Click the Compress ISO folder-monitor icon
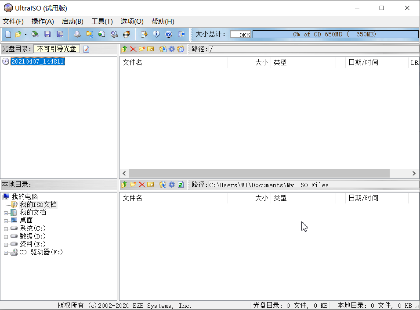Screen dimensions: 420x310 90,34
